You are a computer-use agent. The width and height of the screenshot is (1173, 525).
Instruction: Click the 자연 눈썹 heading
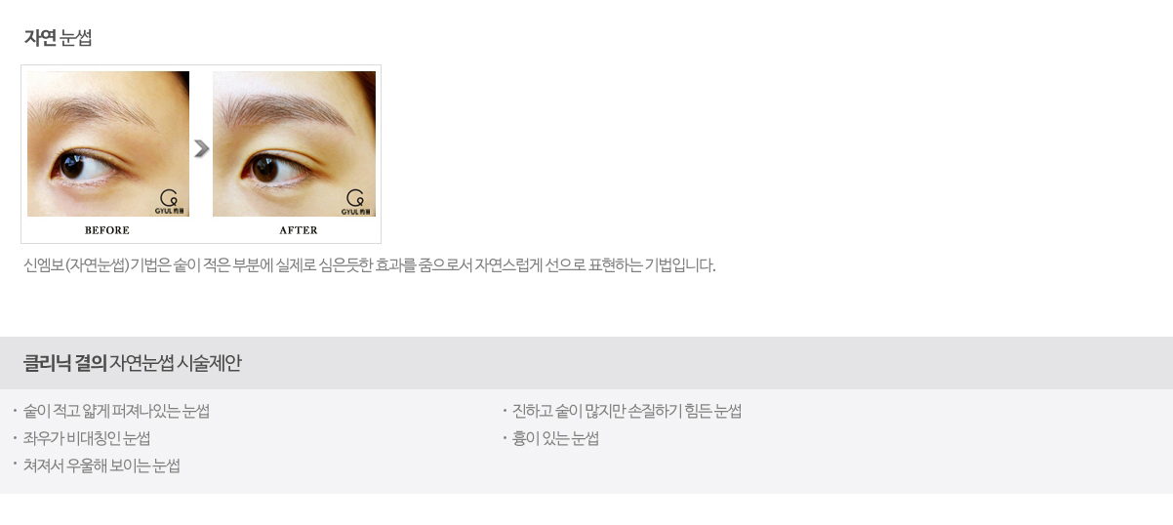coord(58,38)
